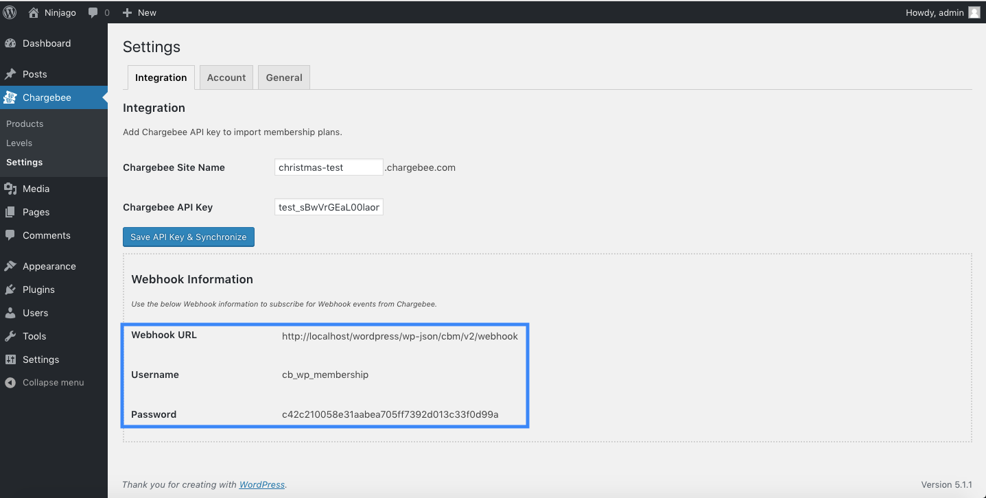Click the Dashboard gauge icon
The height and width of the screenshot is (498, 986).
pos(10,43)
